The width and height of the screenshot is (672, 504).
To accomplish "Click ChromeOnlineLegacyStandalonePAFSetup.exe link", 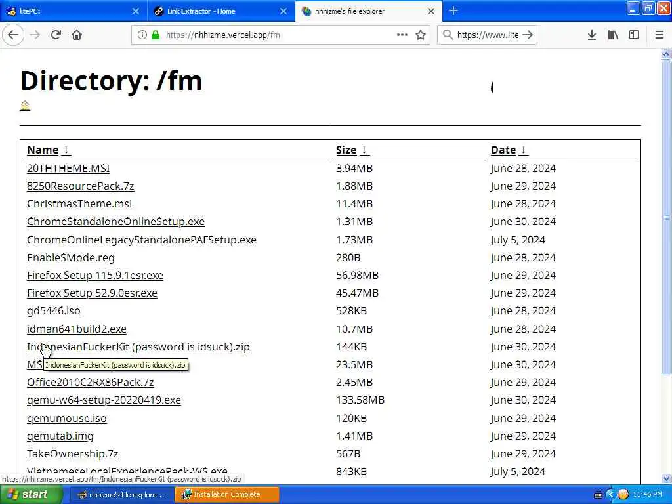I will tap(142, 240).
